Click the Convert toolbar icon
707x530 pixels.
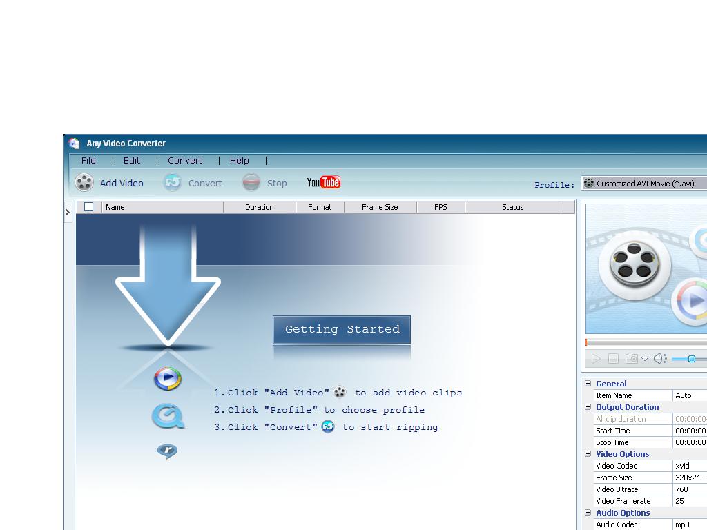[172, 182]
